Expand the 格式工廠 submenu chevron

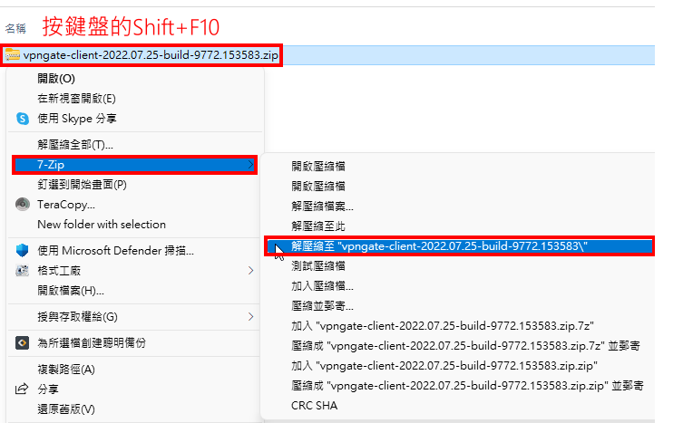(x=250, y=271)
